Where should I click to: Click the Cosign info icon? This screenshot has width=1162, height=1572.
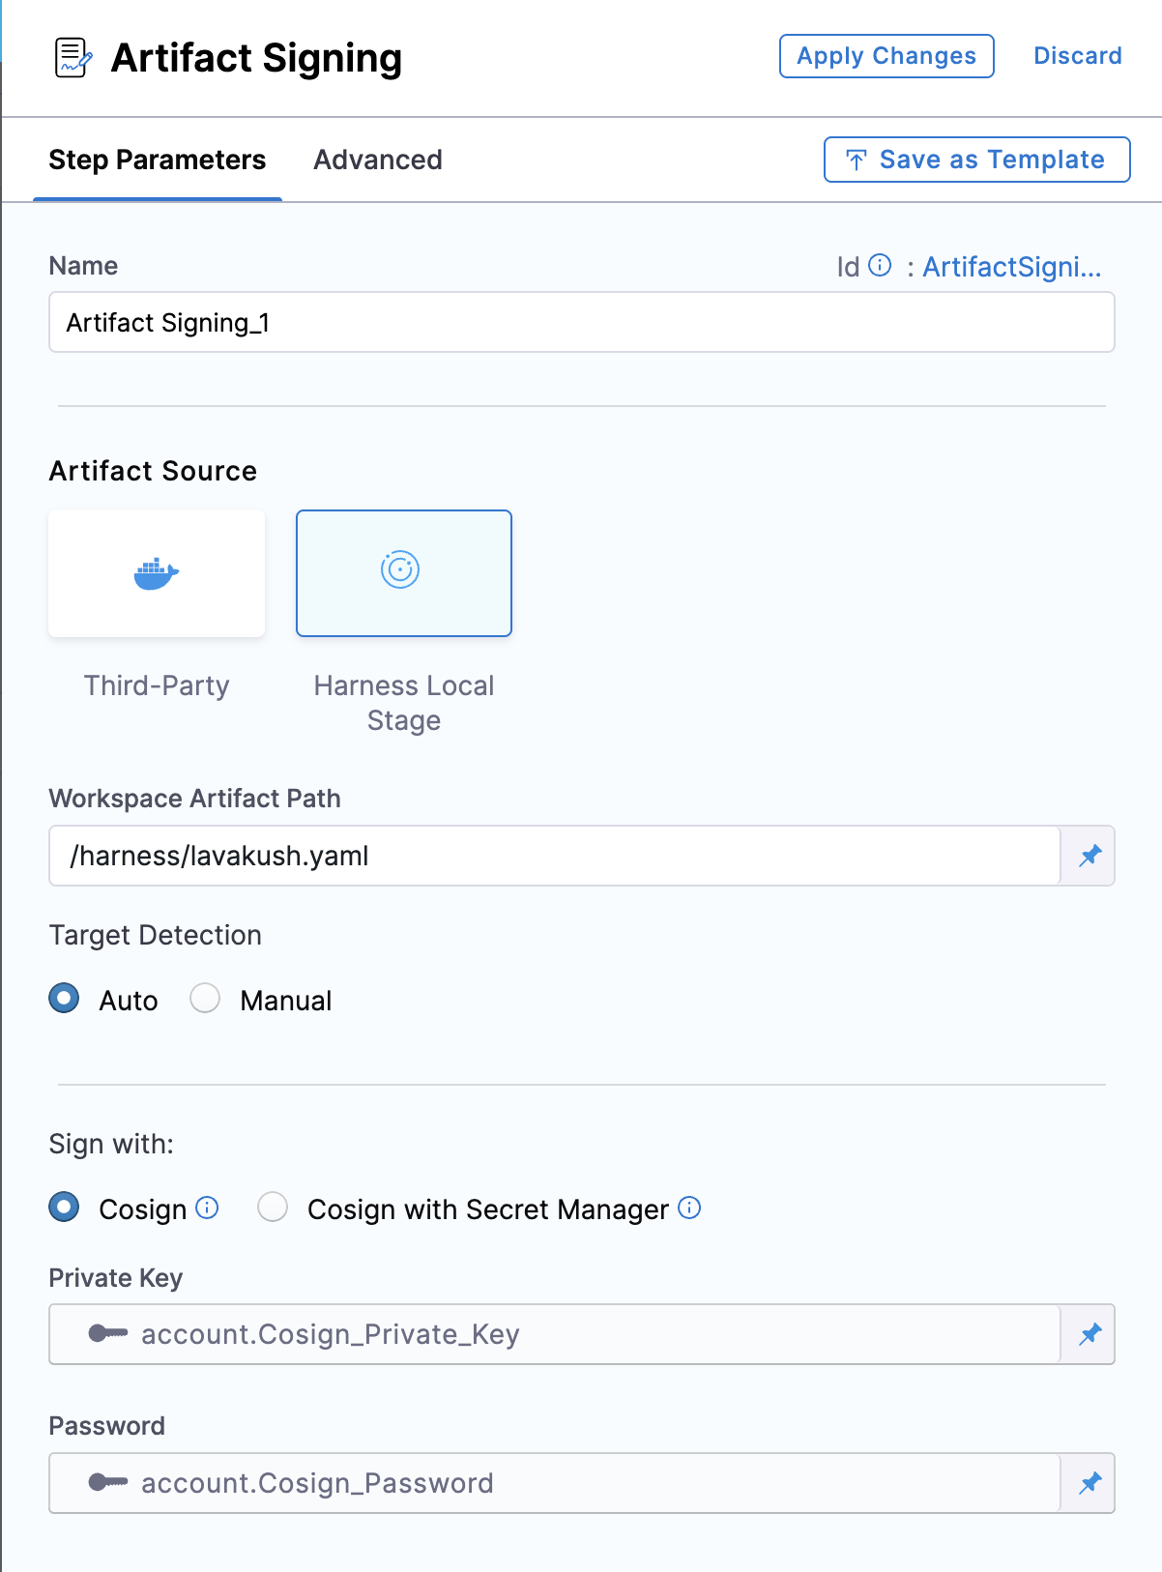[208, 1208]
